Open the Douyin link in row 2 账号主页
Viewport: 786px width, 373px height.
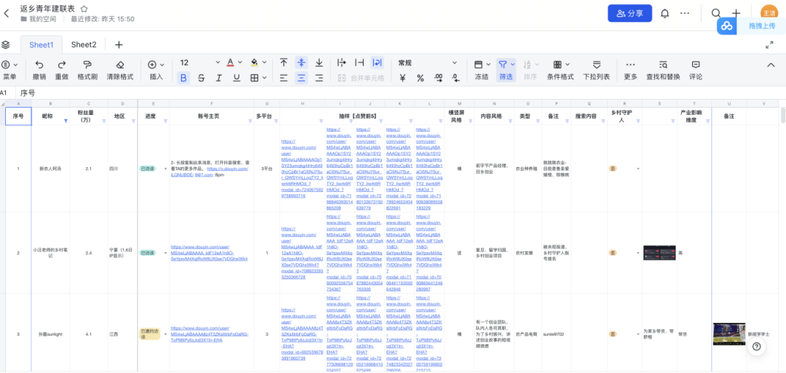click(209, 252)
